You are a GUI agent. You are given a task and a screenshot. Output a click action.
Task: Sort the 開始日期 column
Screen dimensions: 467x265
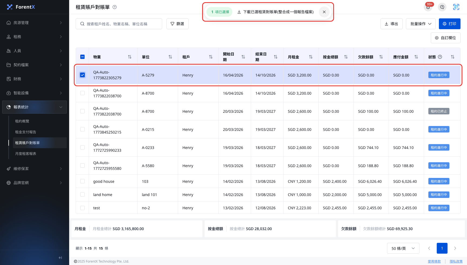click(x=243, y=57)
